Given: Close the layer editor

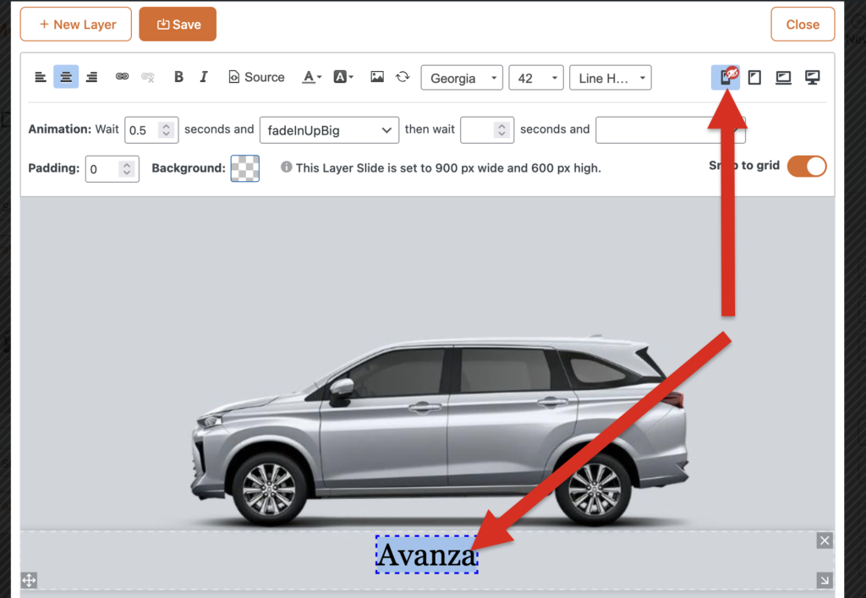Looking at the screenshot, I should (803, 25).
